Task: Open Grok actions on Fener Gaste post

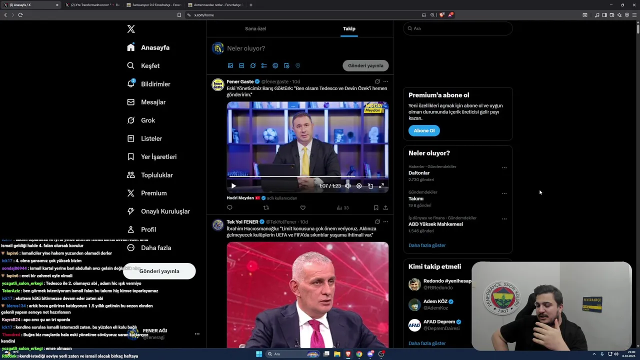Action: click(377, 81)
